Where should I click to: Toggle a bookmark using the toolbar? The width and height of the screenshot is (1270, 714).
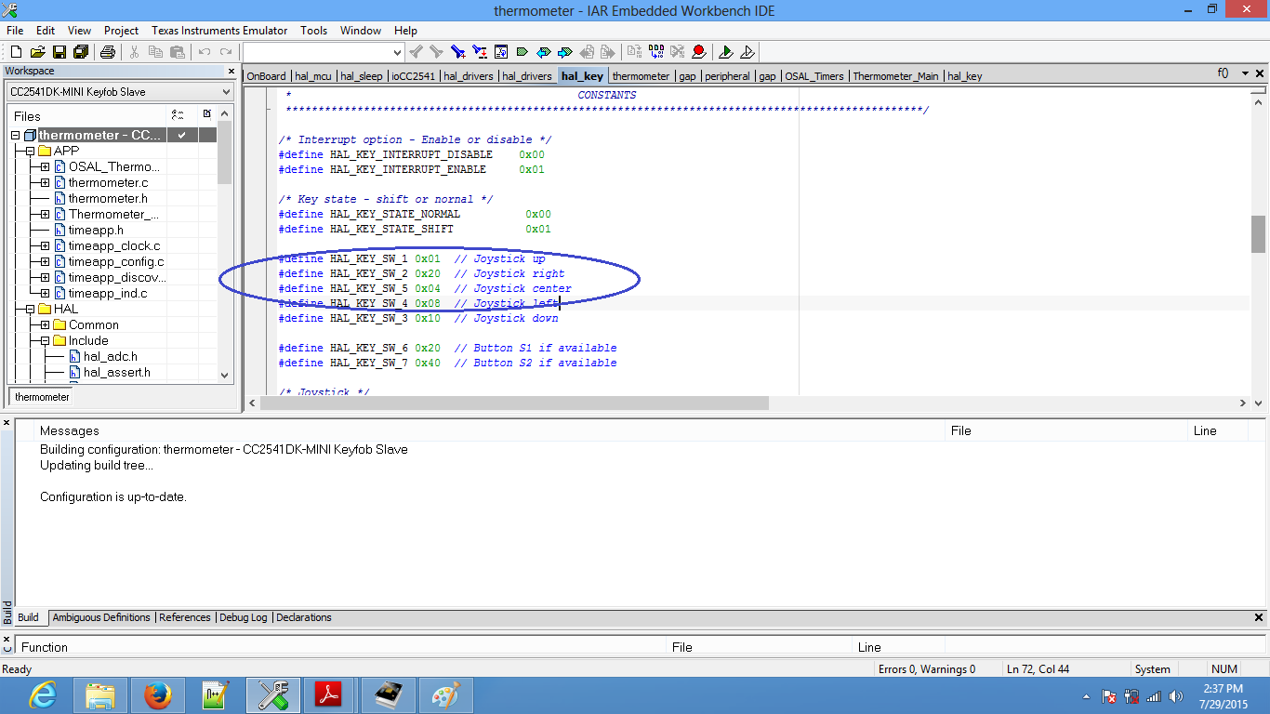click(522, 52)
